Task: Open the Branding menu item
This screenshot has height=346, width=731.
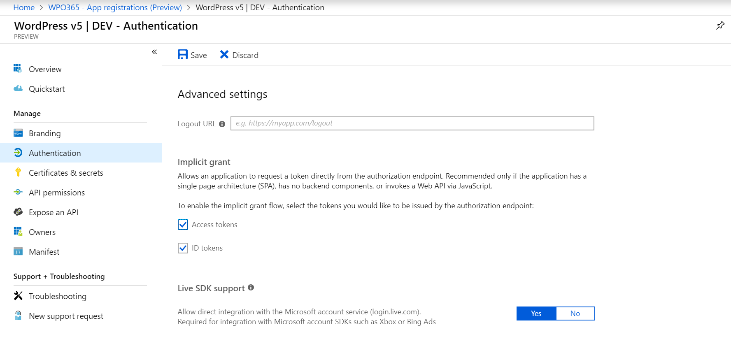Action: tap(81, 133)
